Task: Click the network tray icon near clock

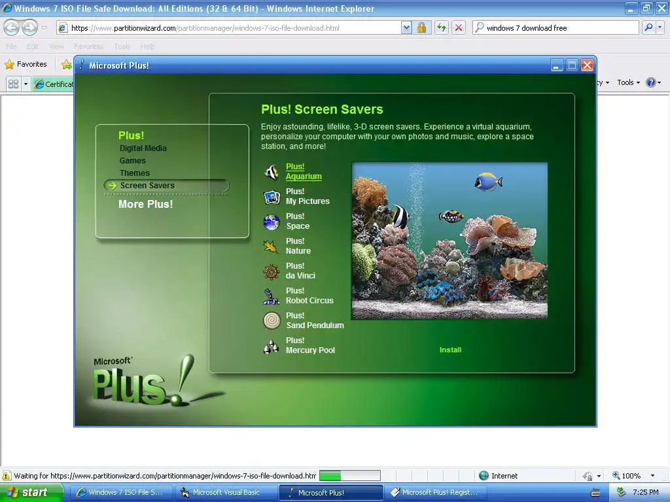Action: click(x=622, y=492)
